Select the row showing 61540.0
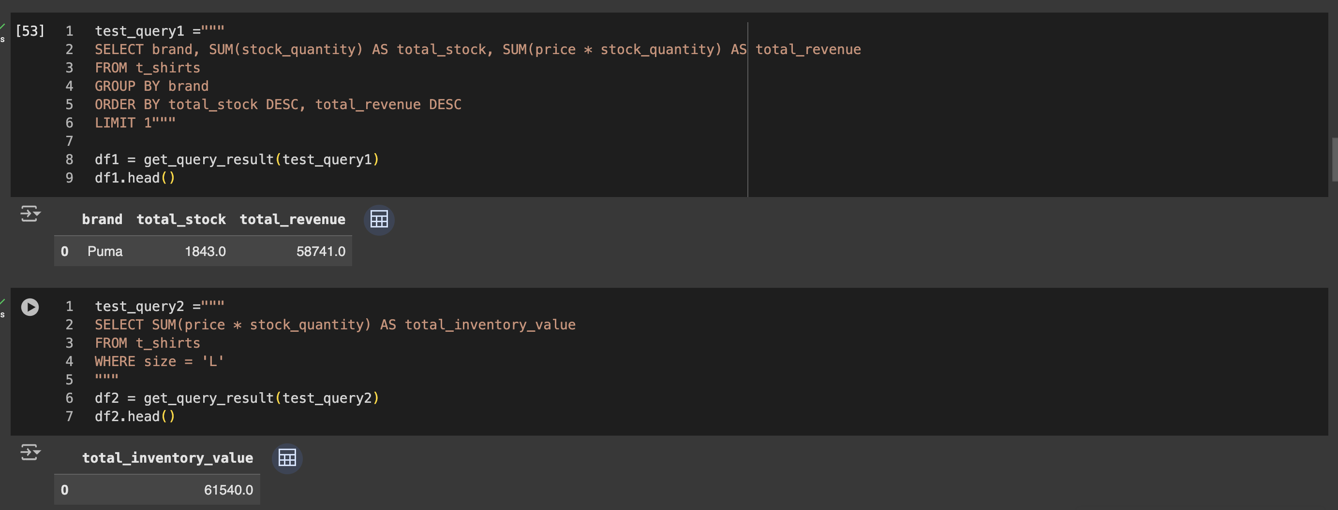The image size is (1338, 510). pos(156,489)
